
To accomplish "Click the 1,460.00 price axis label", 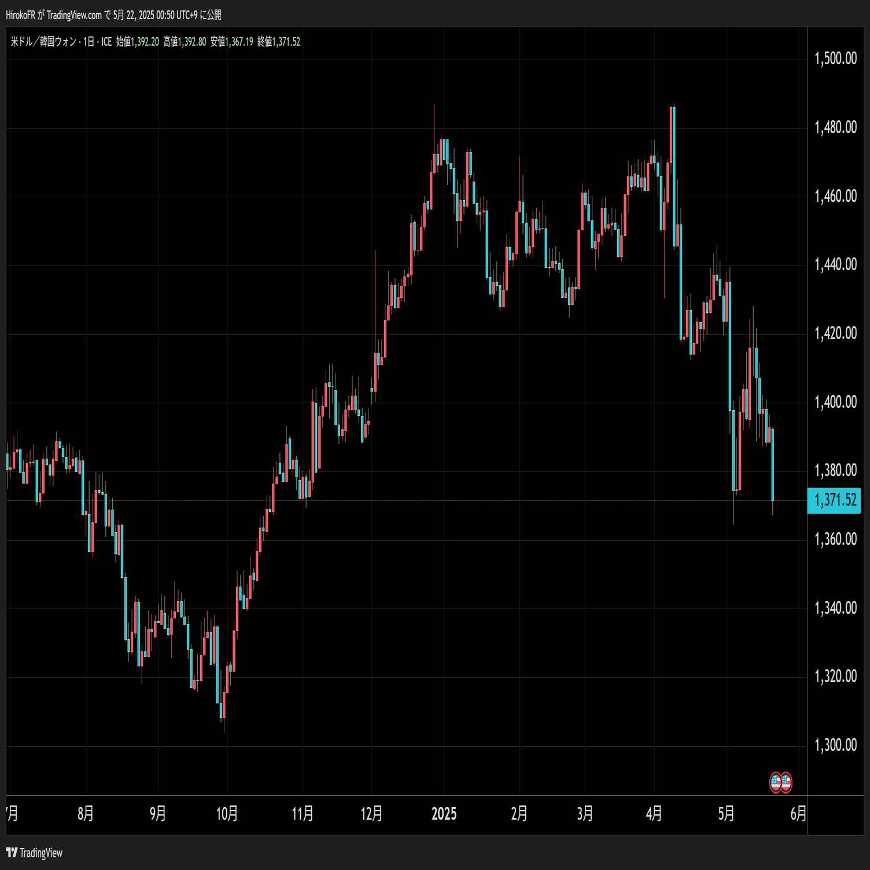I will (836, 196).
